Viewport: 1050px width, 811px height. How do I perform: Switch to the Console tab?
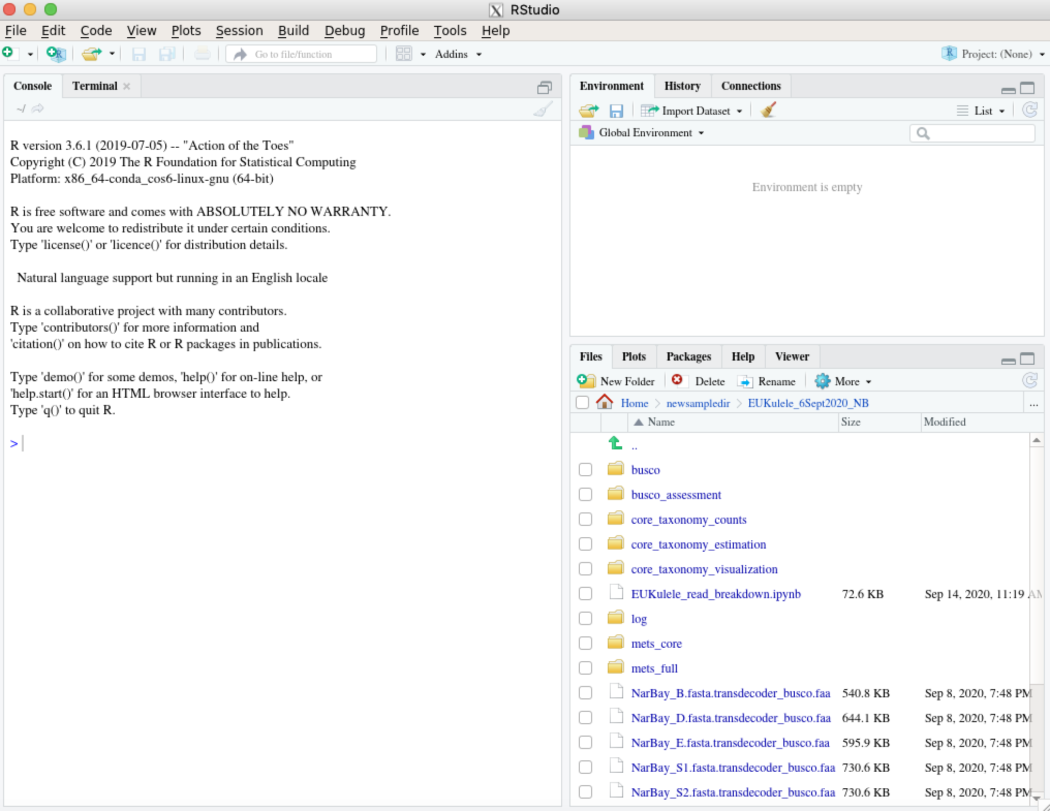tap(33, 85)
